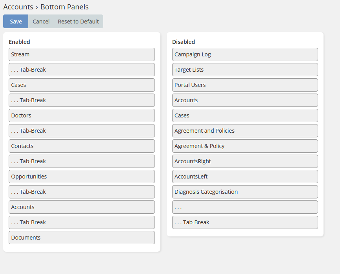Click the Save button
Screen dimensions: 340x274
coord(16,22)
